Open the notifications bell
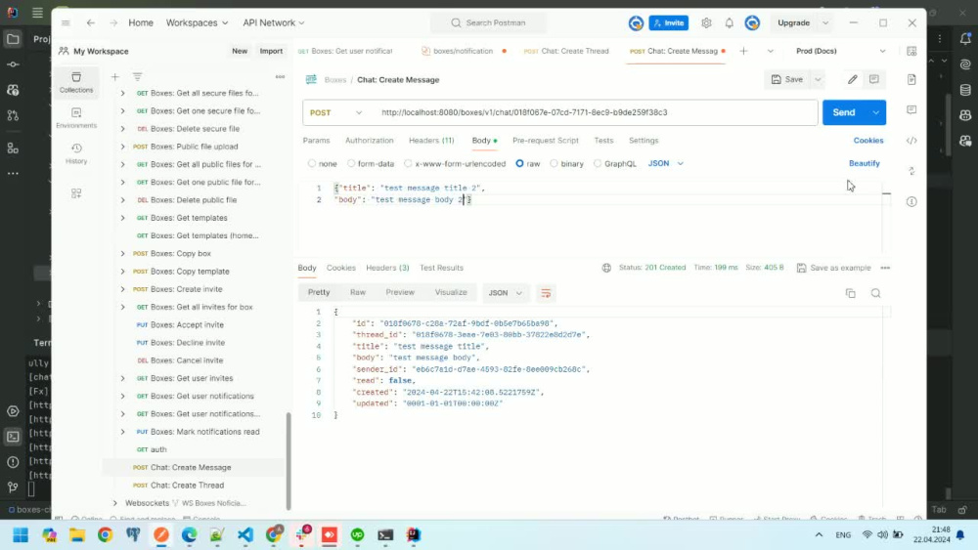Viewport: 978px width, 550px height. pos(730,23)
